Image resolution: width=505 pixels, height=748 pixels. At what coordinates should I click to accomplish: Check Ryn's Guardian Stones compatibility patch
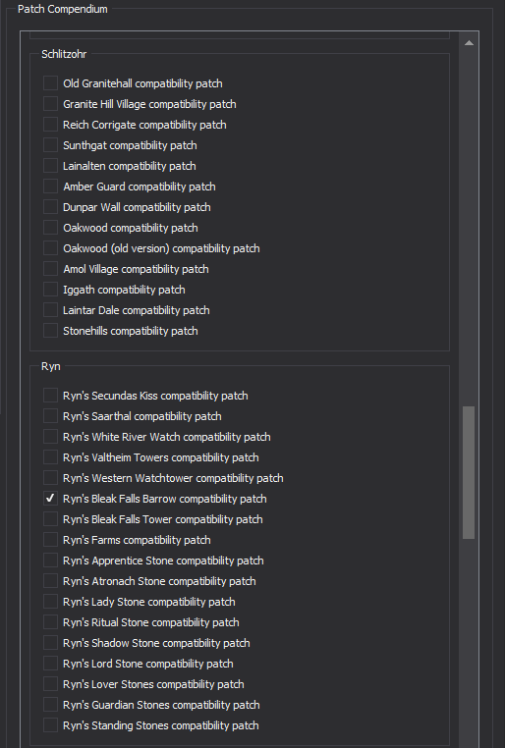50,704
